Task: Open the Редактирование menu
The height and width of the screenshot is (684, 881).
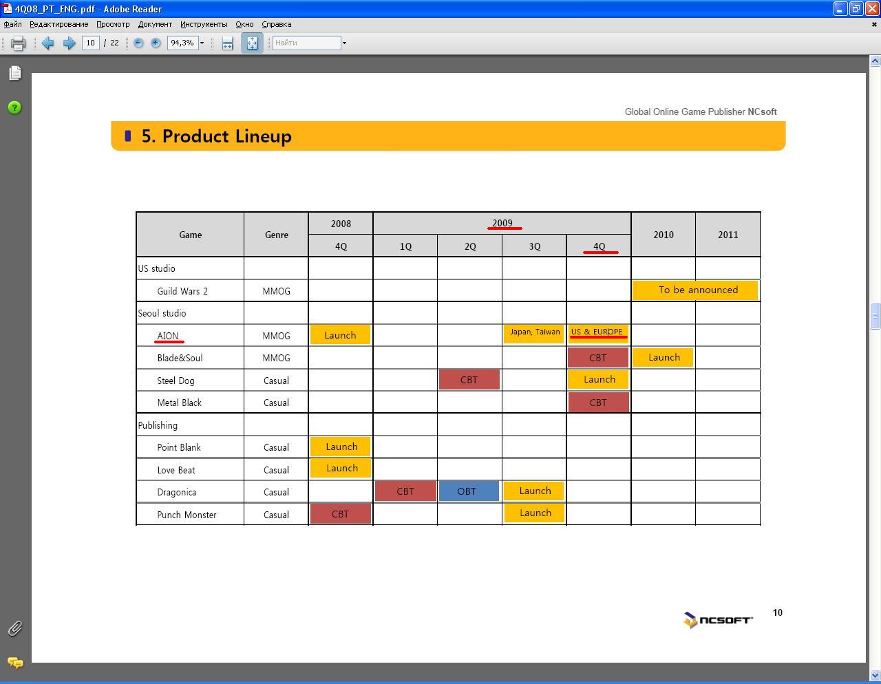Action: 59,24
